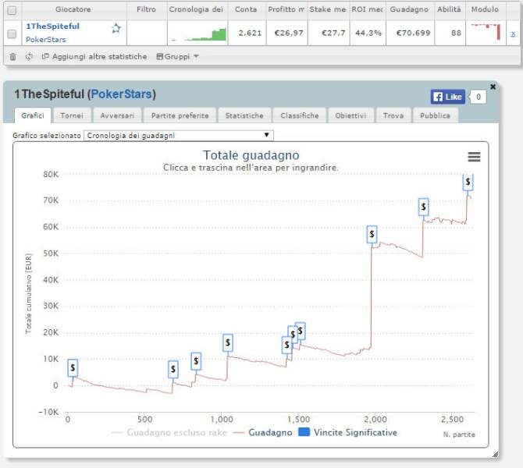Viewport: 523px width, 468px height.
Task: Click the Facebook Like button
Action: pyautogui.click(x=447, y=97)
